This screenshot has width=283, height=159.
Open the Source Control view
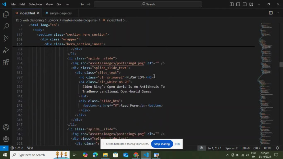click(x=6, y=38)
